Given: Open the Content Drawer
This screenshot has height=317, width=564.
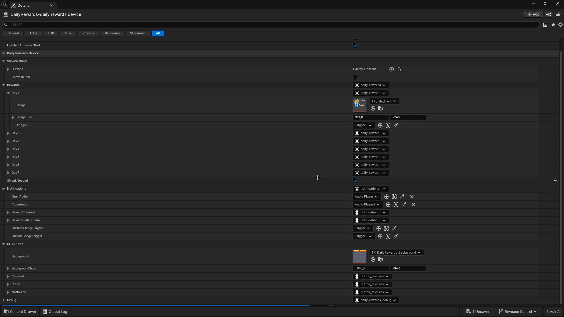Looking at the screenshot, I should (x=20, y=312).
